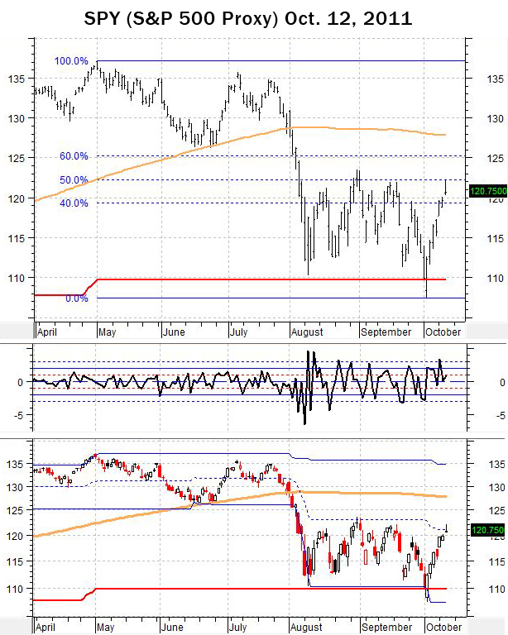Screen dimensions: 508x635
Task: Click right-axis 115 label of the candlestick chart
Action: point(496,561)
